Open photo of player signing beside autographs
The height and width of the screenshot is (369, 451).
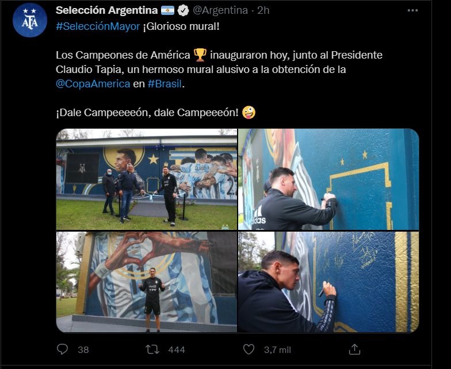328,282
